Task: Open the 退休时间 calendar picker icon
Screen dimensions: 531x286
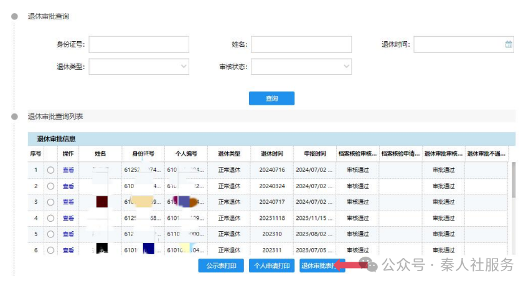Action: 509,44
